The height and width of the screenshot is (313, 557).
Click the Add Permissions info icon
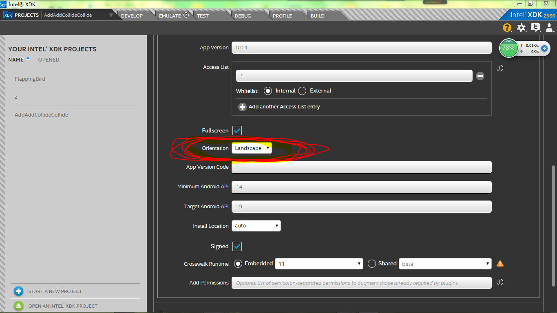pos(500,282)
